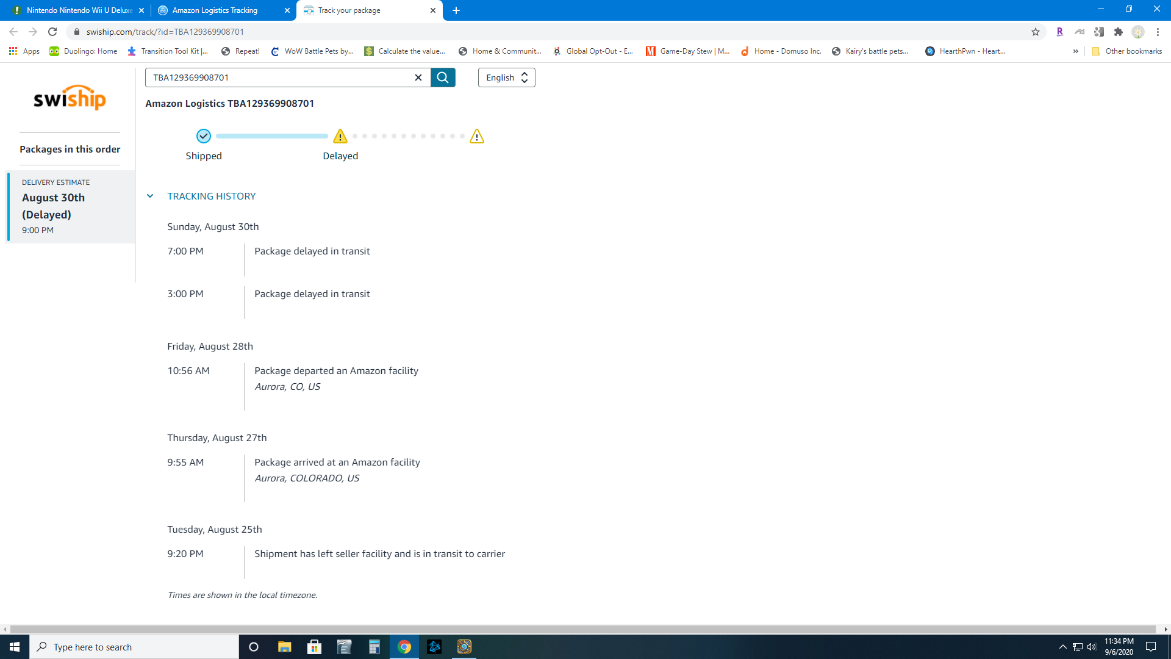Click the Shipped checkmark status icon
This screenshot has width=1171, height=659.
pyautogui.click(x=204, y=136)
